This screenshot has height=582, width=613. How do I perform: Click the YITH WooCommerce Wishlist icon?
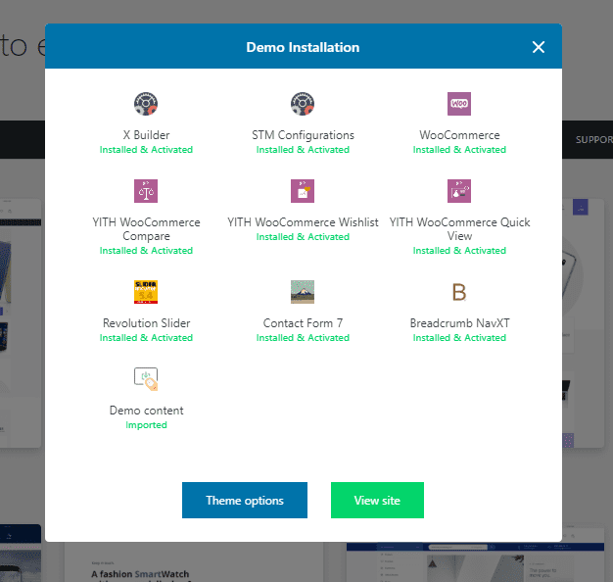[x=303, y=191]
